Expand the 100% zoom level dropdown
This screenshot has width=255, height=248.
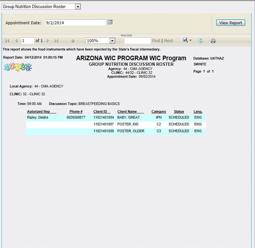tap(112, 40)
